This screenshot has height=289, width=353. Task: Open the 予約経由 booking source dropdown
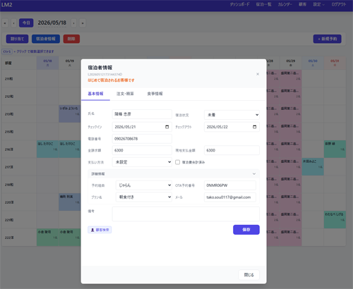tap(144, 185)
